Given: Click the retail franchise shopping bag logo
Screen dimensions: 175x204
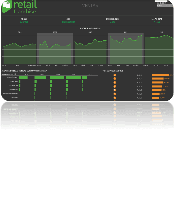Looking at the screenshot, I should click(x=7, y=6).
